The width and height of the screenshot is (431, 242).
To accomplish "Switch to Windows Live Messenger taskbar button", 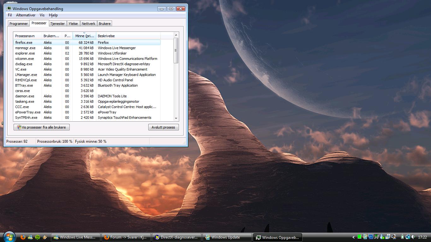I will pyautogui.click(x=76, y=237).
